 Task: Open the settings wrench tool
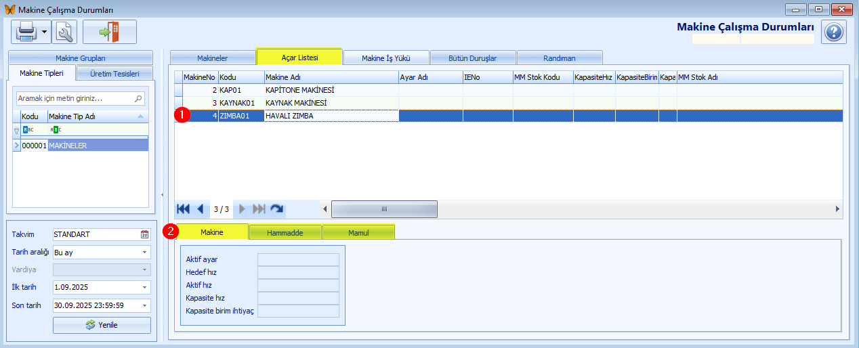pyautogui.click(x=64, y=32)
